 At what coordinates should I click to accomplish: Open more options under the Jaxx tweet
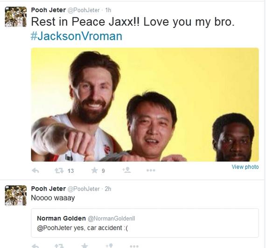(151, 170)
